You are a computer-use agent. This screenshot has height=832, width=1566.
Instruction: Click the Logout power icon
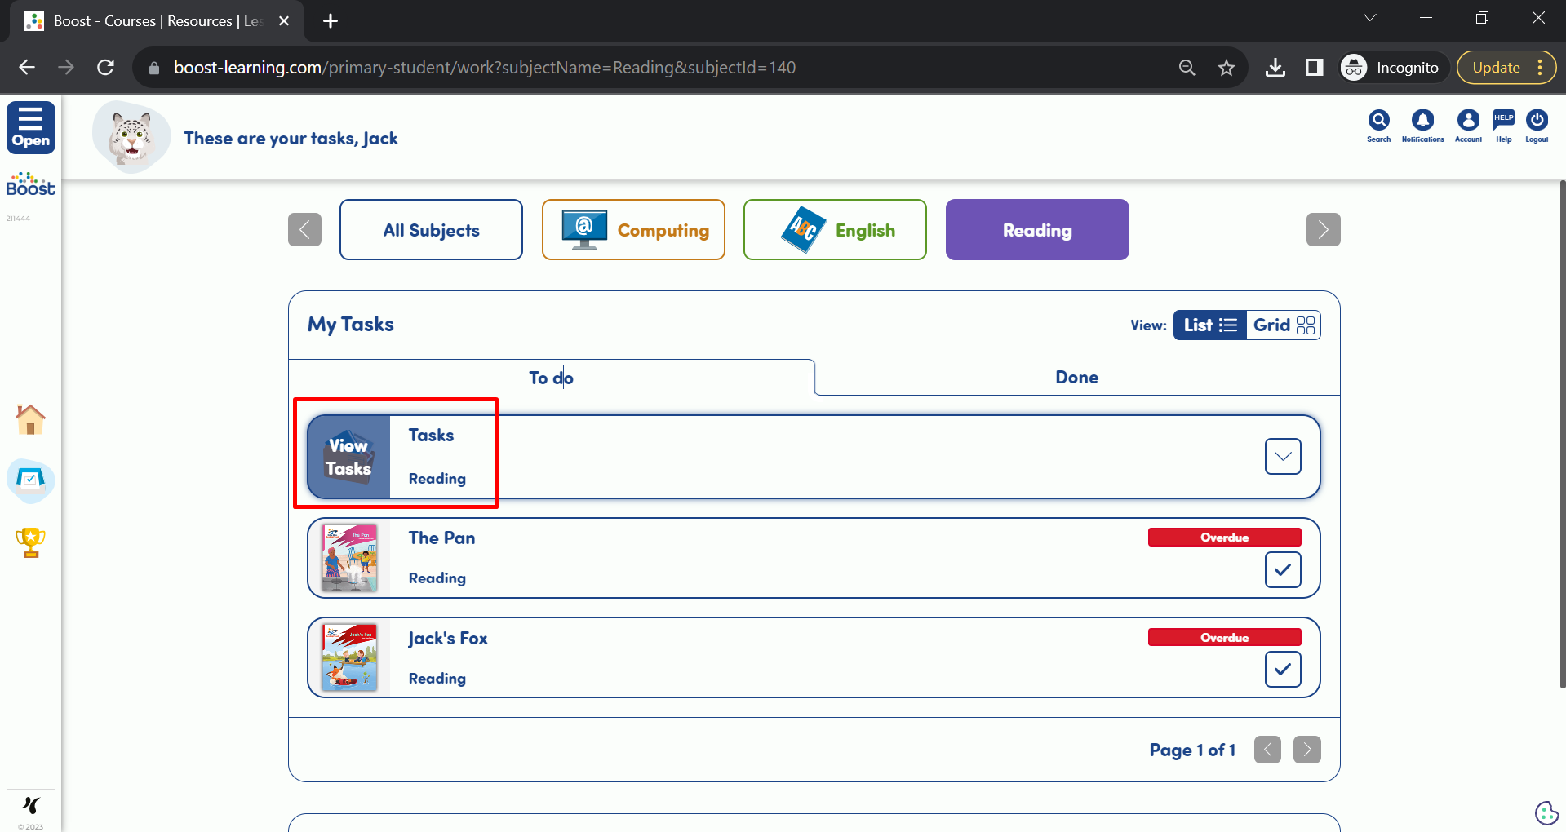click(x=1537, y=122)
